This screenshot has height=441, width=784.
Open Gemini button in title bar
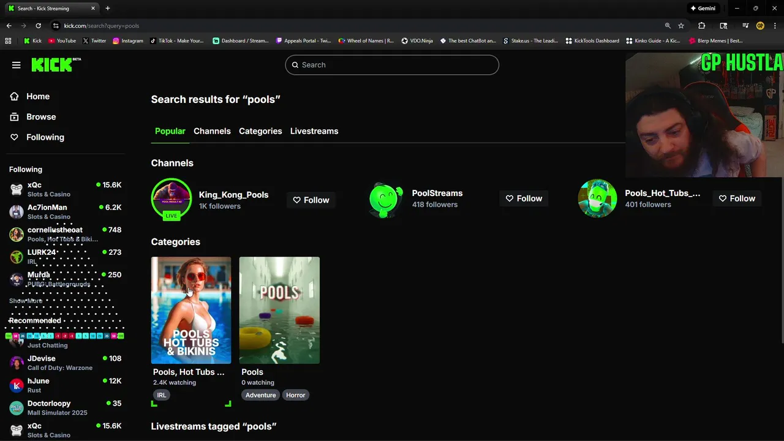703,9
